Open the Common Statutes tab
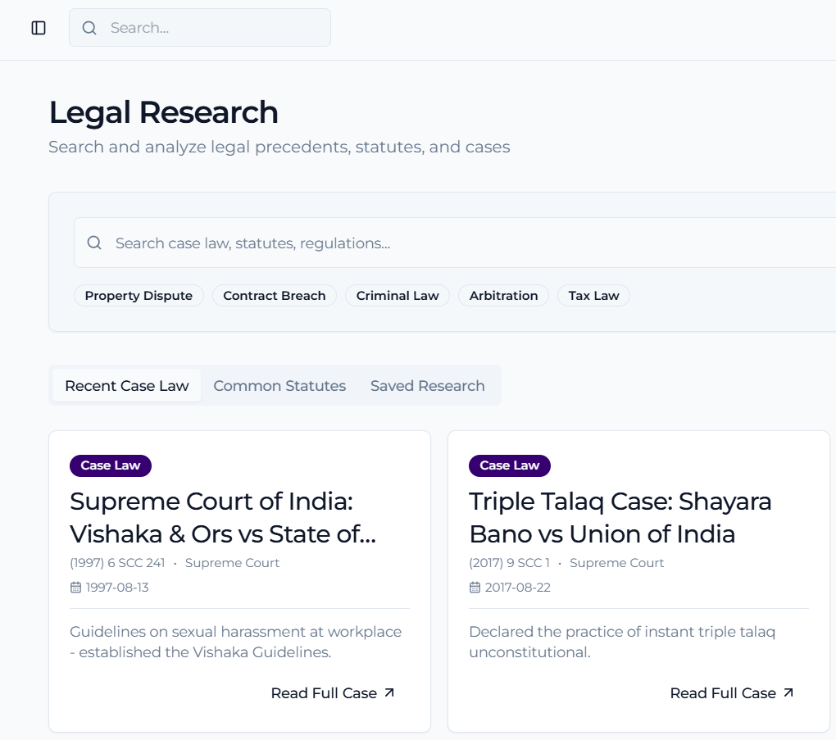The width and height of the screenshot is (836, 740). coord(279,386)
